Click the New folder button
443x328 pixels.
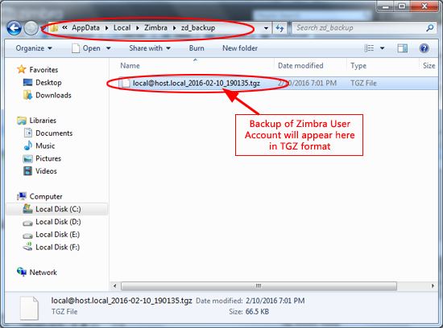click(240, 48)
